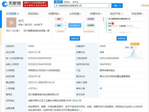
Task: Click 查看详情 under the equity structure tree
Action: pyautogui.click(x=122, y=39)
